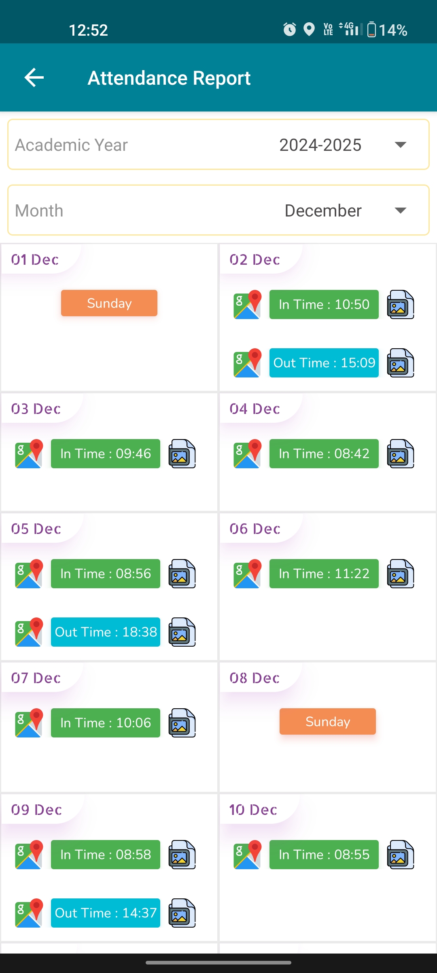
Task: Tap the Sunday label on 01 Dec
Action: tap(109, 303)
